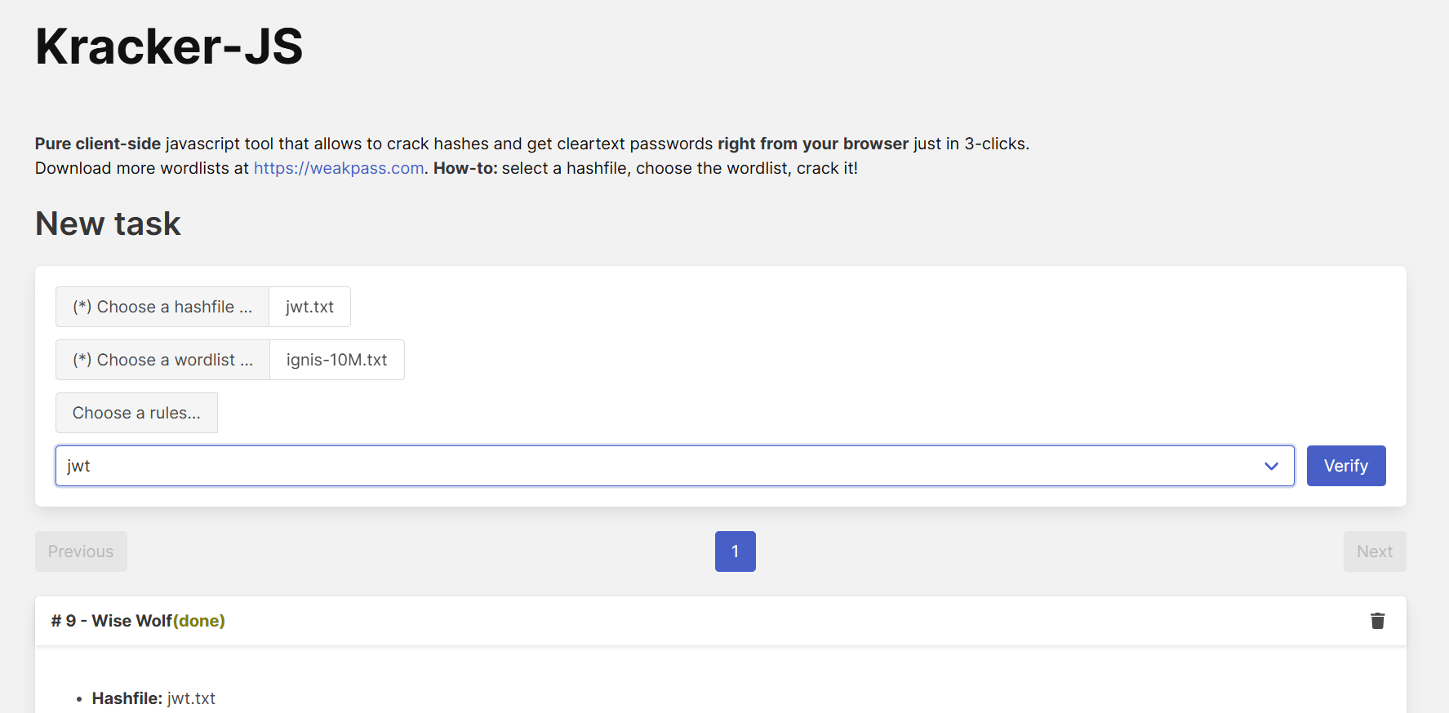
Task: Choose a hashfile using the file button
Action: (x=162, y=307)
